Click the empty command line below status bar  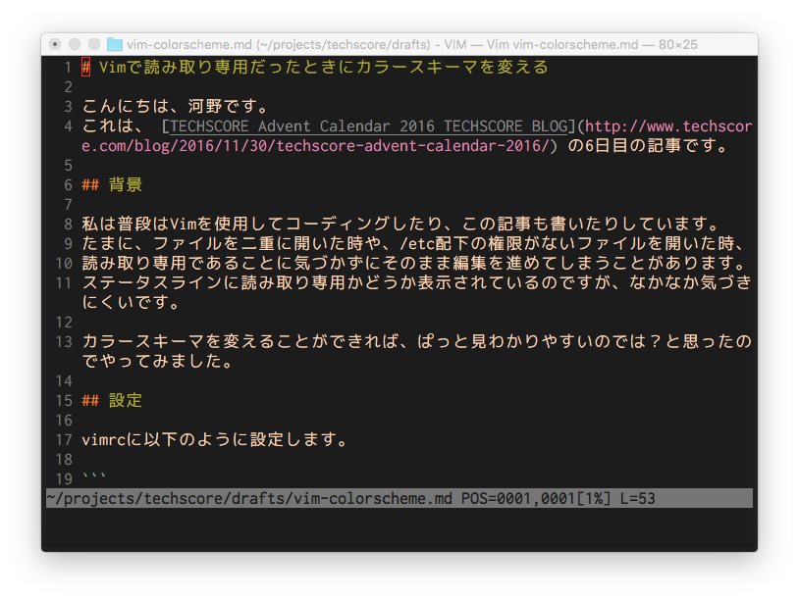click(x=393, y=520)
